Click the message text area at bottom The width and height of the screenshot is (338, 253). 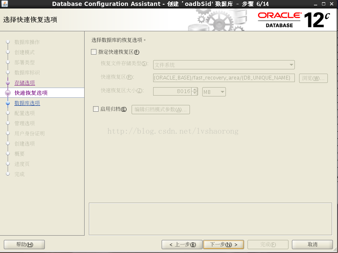point(210,219)
